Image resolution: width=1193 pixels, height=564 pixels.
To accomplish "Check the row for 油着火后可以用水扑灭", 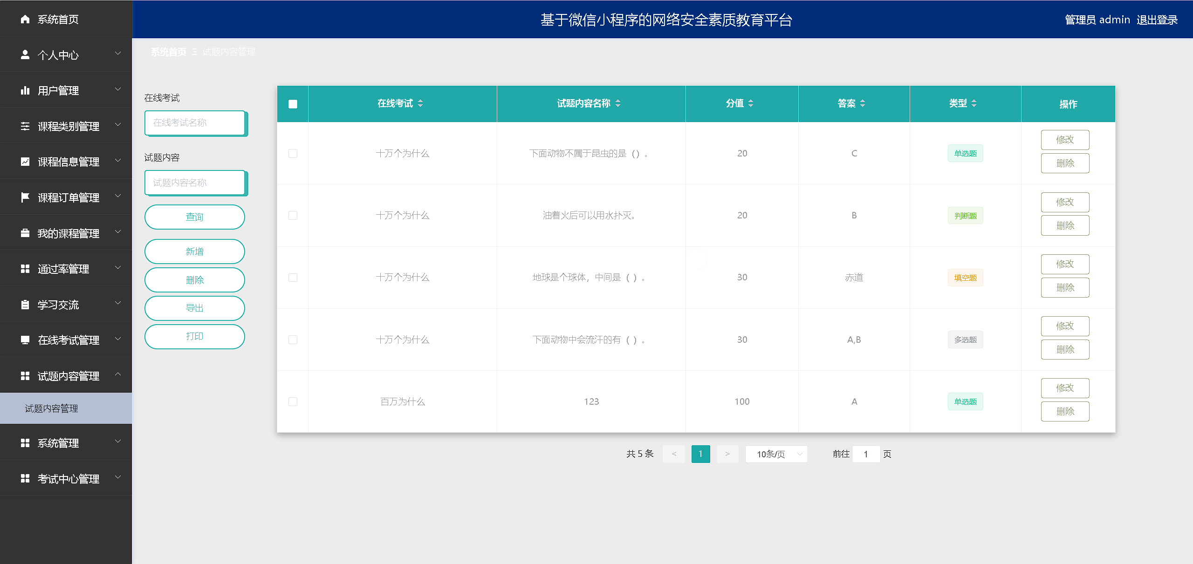I will [293, 215].
